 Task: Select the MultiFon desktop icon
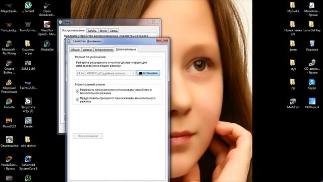(x=293, y=102)
